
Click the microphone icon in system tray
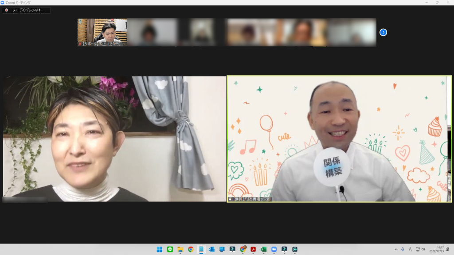click(x=403, y=249)
